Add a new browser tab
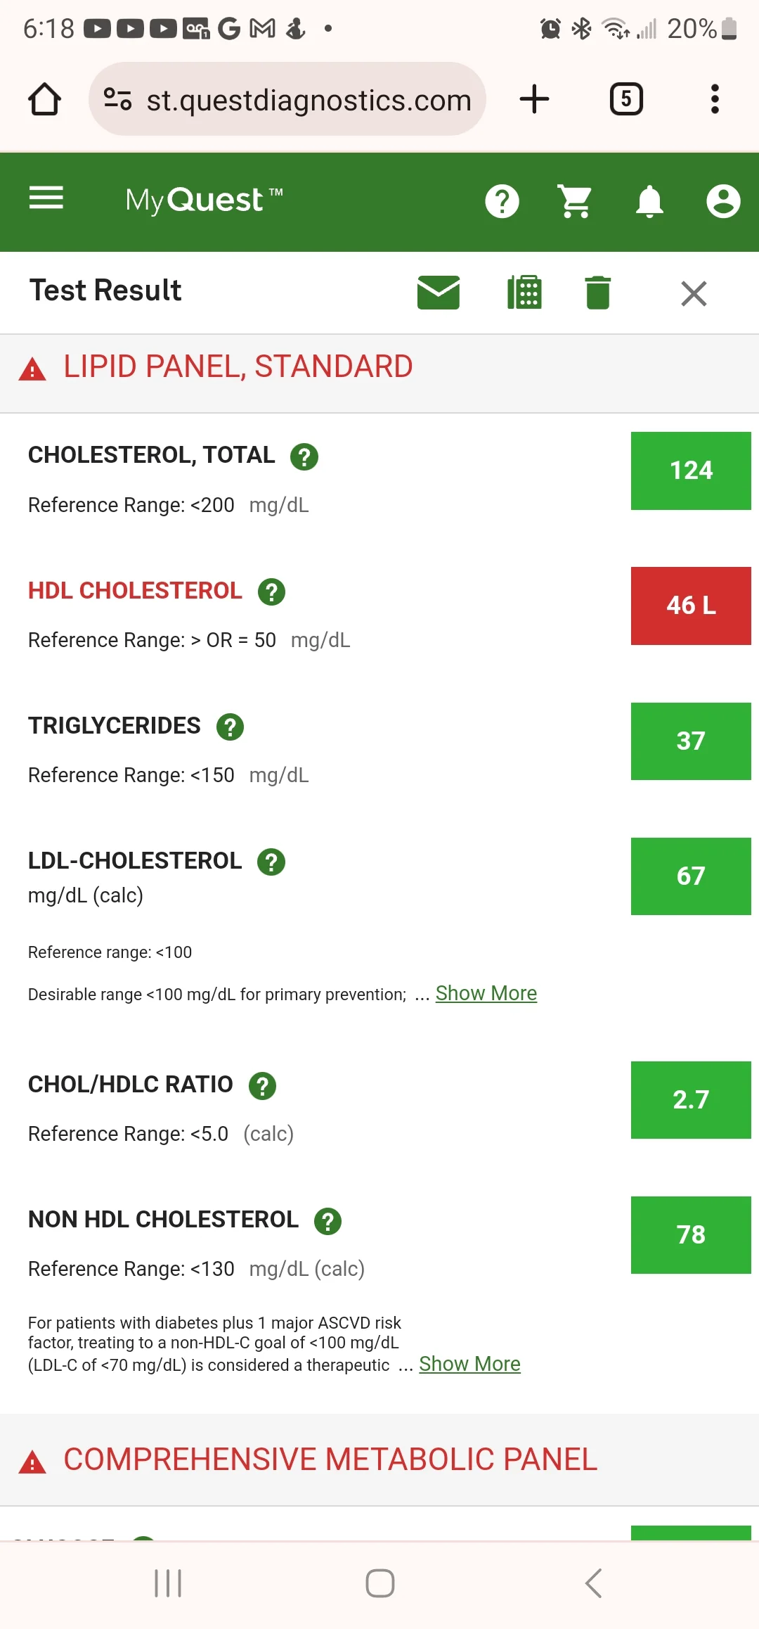759x1629 pixels. (534, 99)
